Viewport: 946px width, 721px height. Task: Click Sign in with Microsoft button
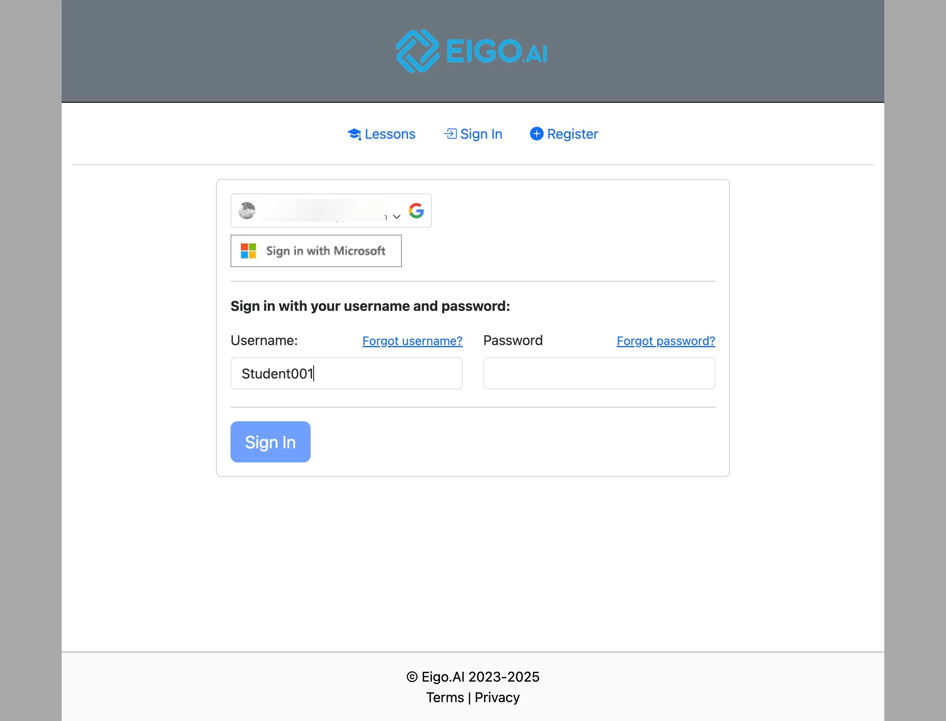[316, 250]
